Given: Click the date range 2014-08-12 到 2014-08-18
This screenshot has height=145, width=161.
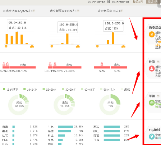Looking at the screenshot, I should pos(109,2).
